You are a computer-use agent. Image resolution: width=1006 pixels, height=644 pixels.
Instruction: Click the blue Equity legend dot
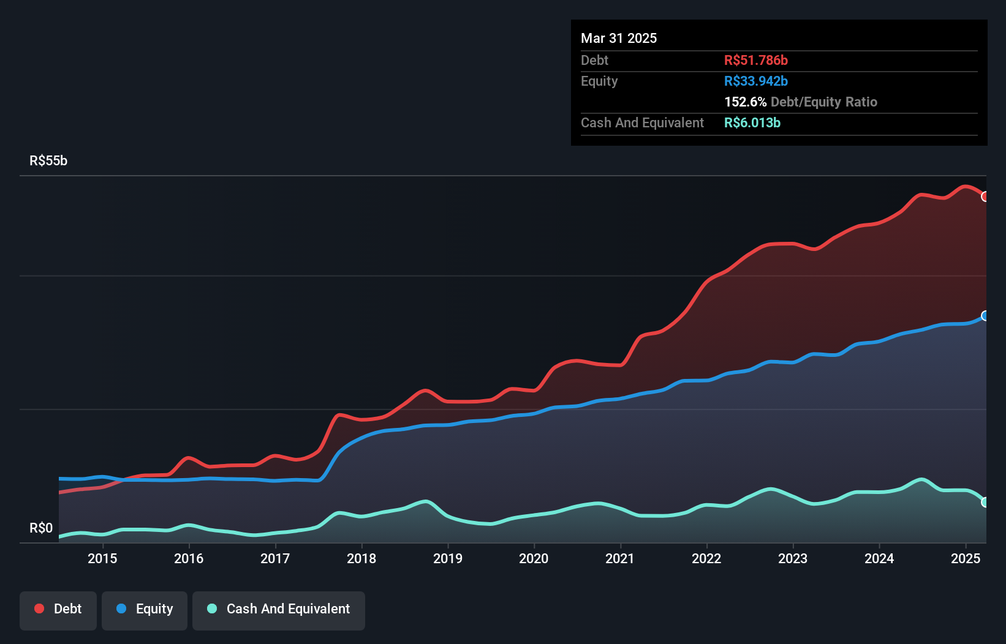click(x=121, y=608)
